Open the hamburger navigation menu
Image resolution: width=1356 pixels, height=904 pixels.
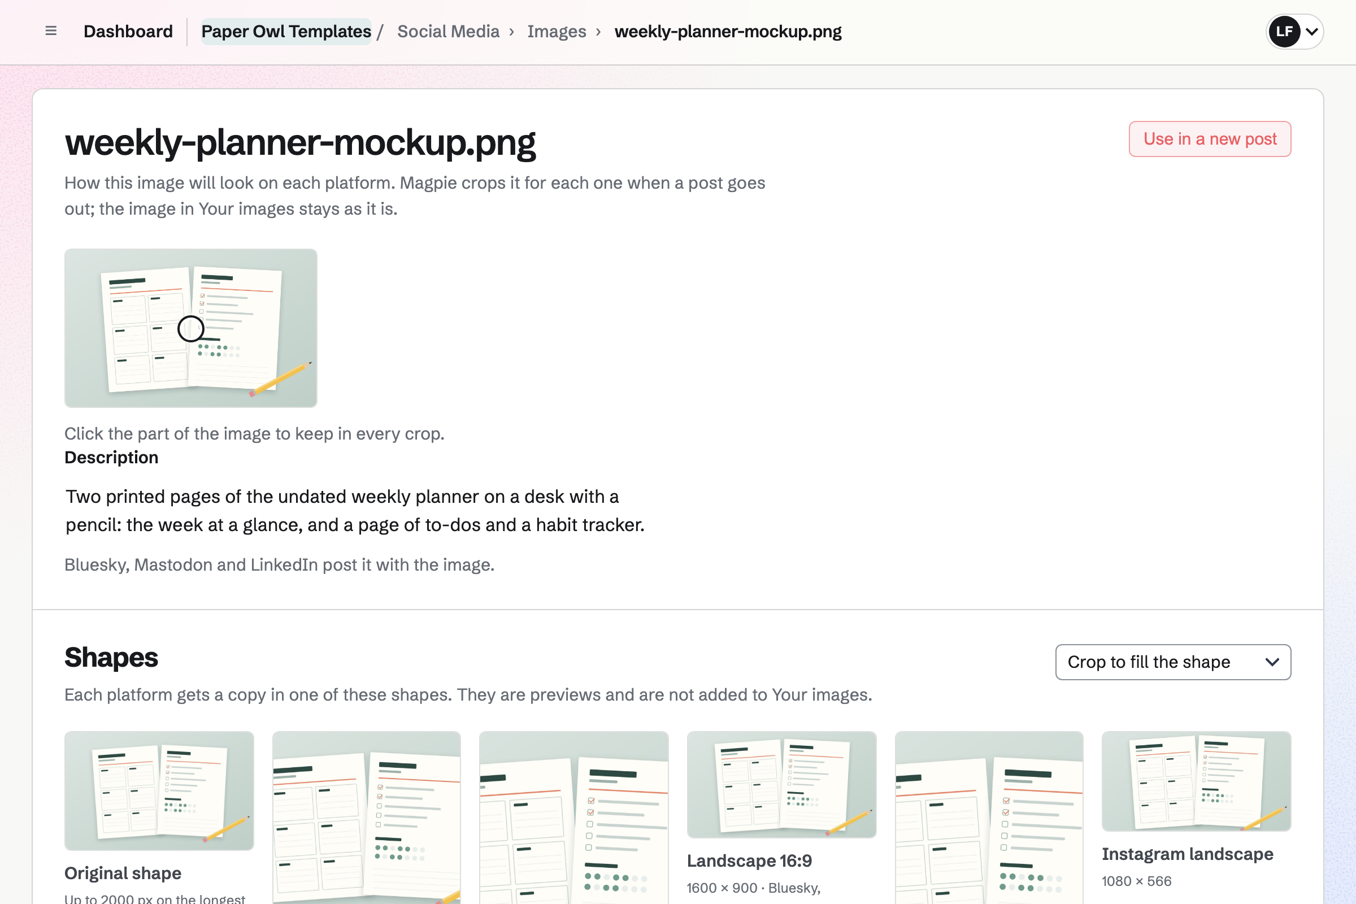[51, 31]
